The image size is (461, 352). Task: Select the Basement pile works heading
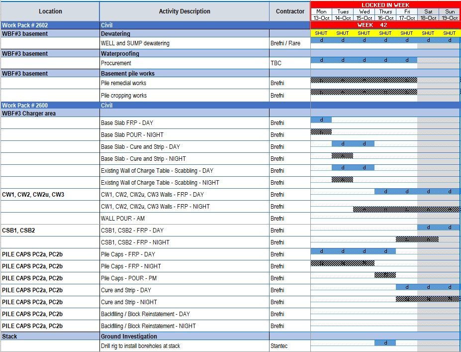click(184, 73)
